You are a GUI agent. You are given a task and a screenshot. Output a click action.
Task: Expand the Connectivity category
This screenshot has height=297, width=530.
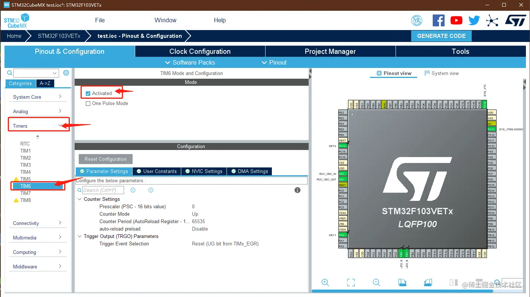pos(38,223)
